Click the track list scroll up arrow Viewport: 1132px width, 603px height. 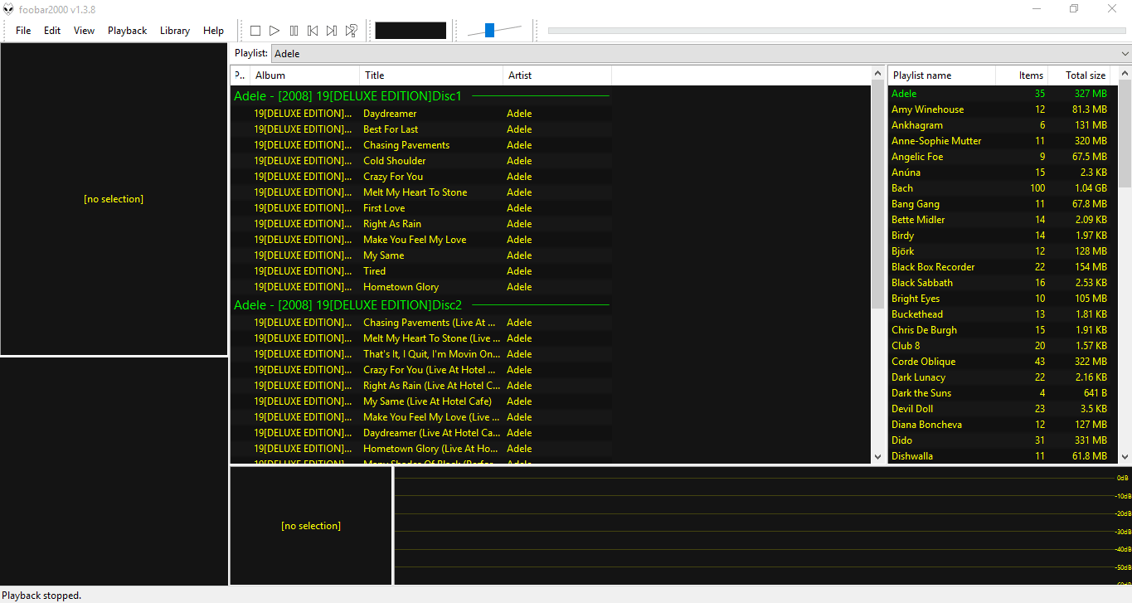coord(878,74)
